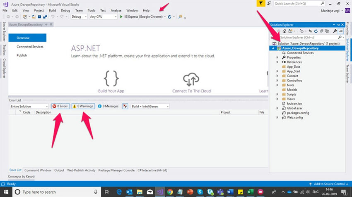This screenshot has height=197, width=352.
Task: Select Connected Services in overview sidebar
Action: click(30, 47)
